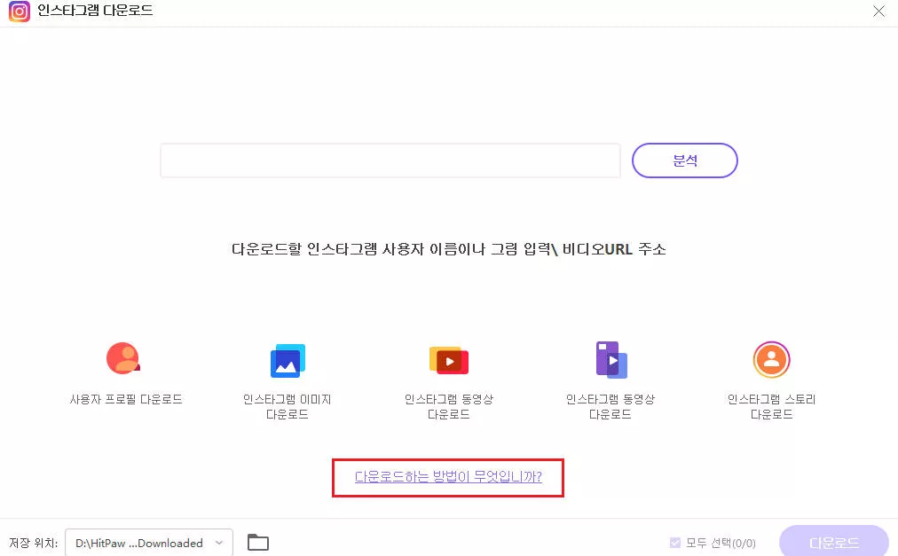Click the Instagram image download icon
Image resolution: width=898 pixels, height=556 pixels.
(288, 361)
